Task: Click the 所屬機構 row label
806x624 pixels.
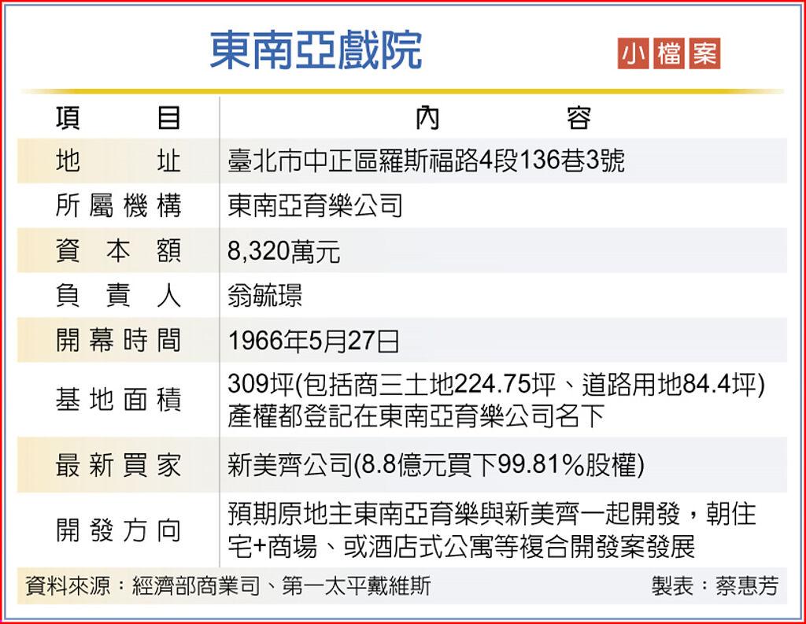Action: (118, 205)
